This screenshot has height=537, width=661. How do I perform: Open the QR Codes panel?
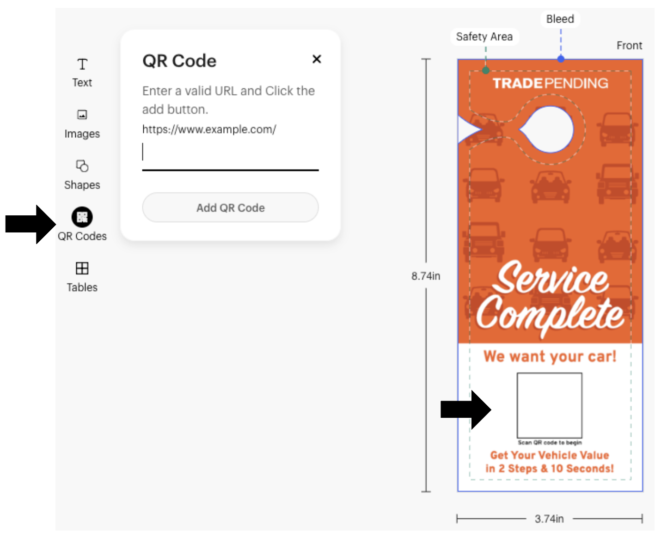pos(82,226)
